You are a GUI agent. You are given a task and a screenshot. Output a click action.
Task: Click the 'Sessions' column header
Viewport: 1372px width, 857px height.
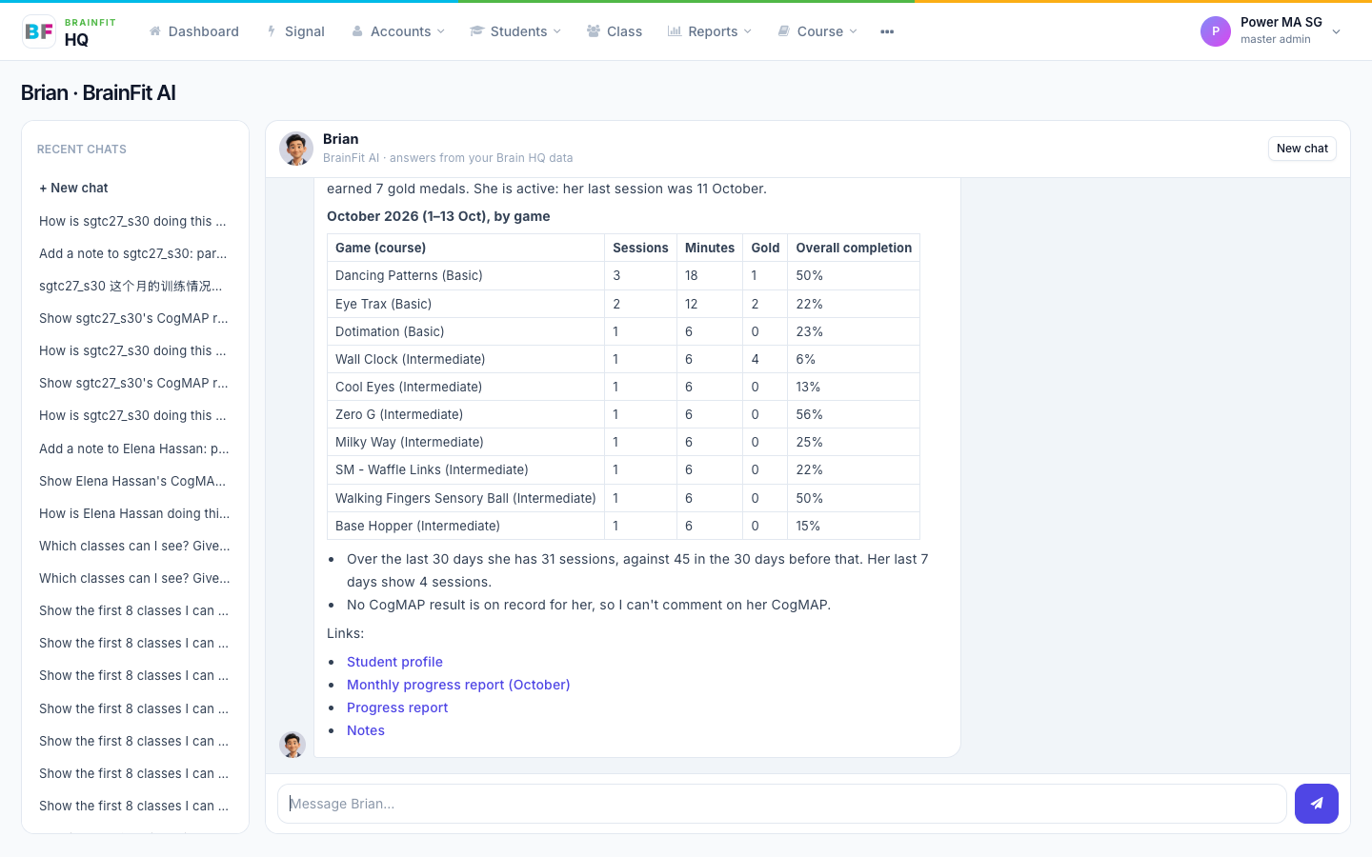[x=640, y=248]
